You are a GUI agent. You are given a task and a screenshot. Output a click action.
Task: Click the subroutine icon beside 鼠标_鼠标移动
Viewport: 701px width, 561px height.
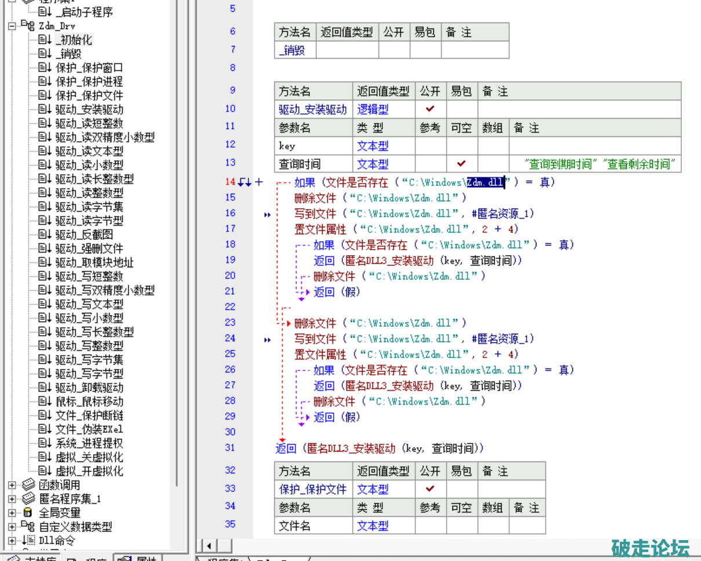tap(45, 402)
